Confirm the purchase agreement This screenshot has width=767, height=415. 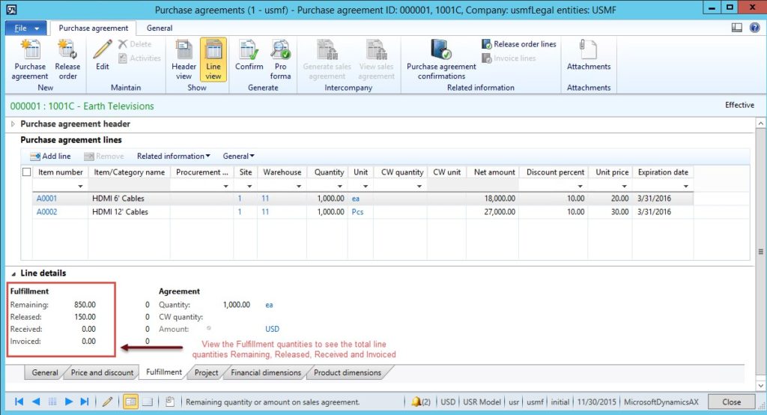click(249, 55)
